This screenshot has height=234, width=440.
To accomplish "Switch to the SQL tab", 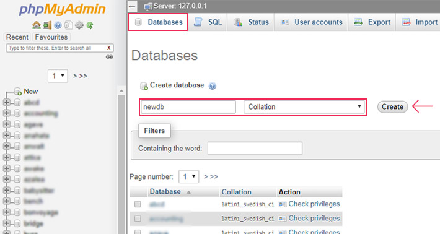I will click(x=208, y=22).
